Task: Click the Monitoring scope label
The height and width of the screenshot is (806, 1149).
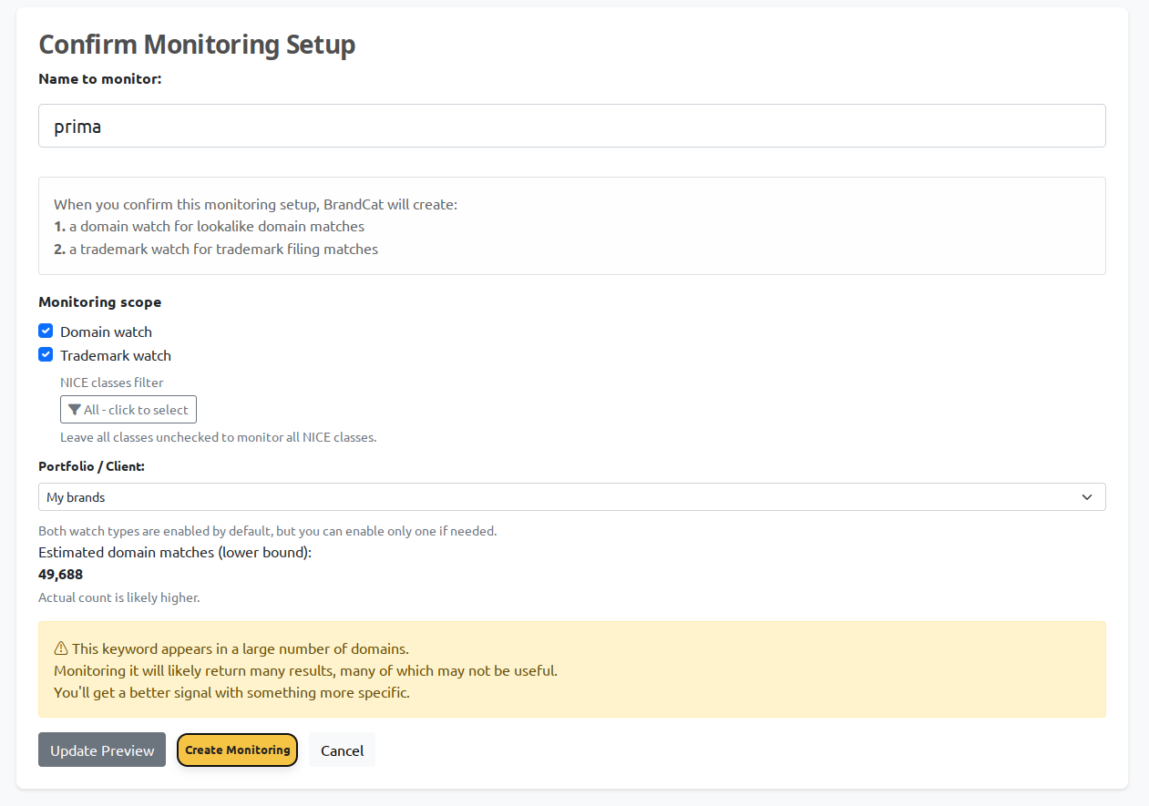Action: click(x=99, y=301)
